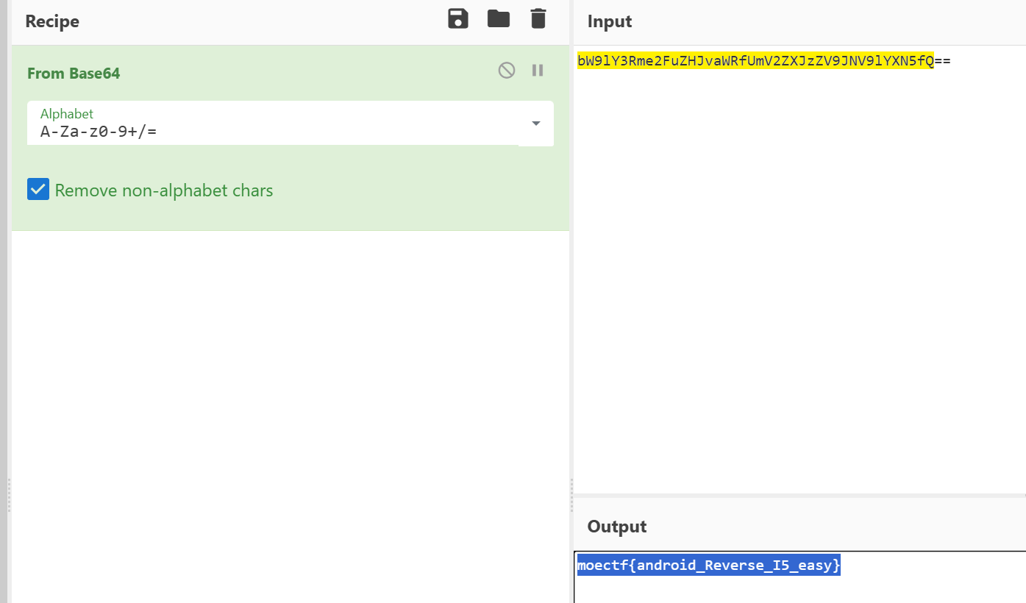
Task: Click the divider bar between Input and Output
Action: click(799, 495)
